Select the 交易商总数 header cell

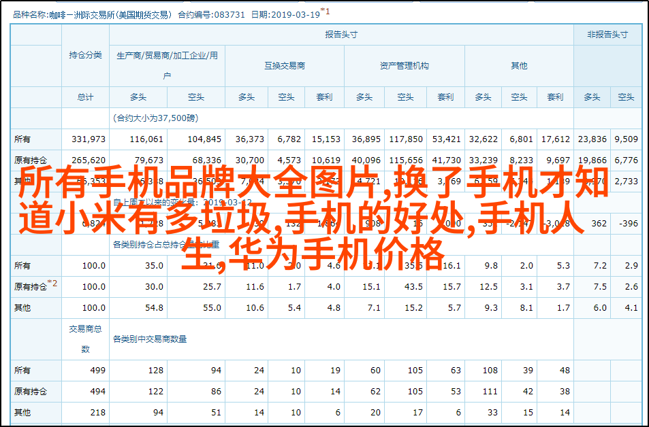click(x=85, y=339)
